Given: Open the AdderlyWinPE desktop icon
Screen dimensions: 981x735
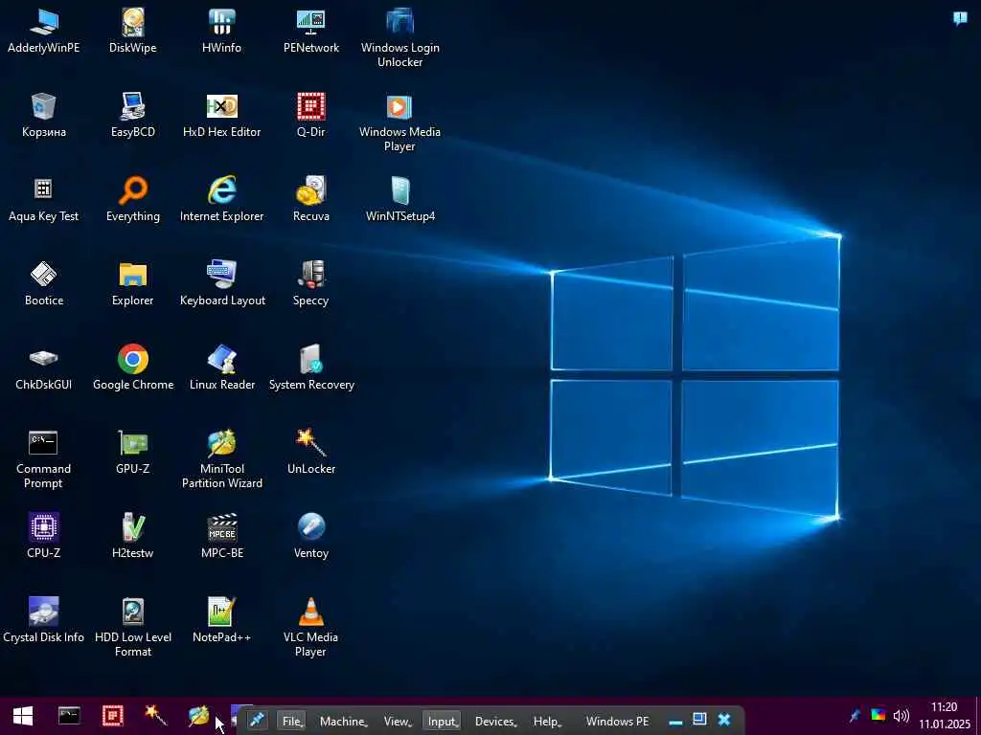Looking at the screenshot, I should click(x=43, y=32).
